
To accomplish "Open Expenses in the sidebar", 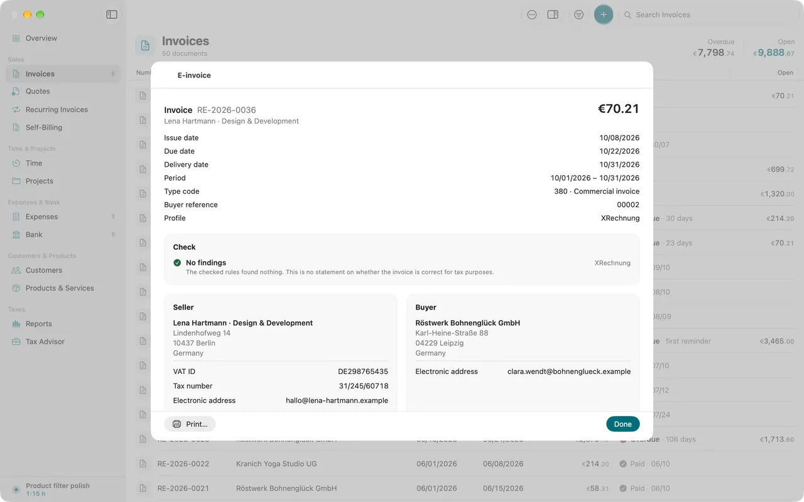I will click(x=63, y=217).
